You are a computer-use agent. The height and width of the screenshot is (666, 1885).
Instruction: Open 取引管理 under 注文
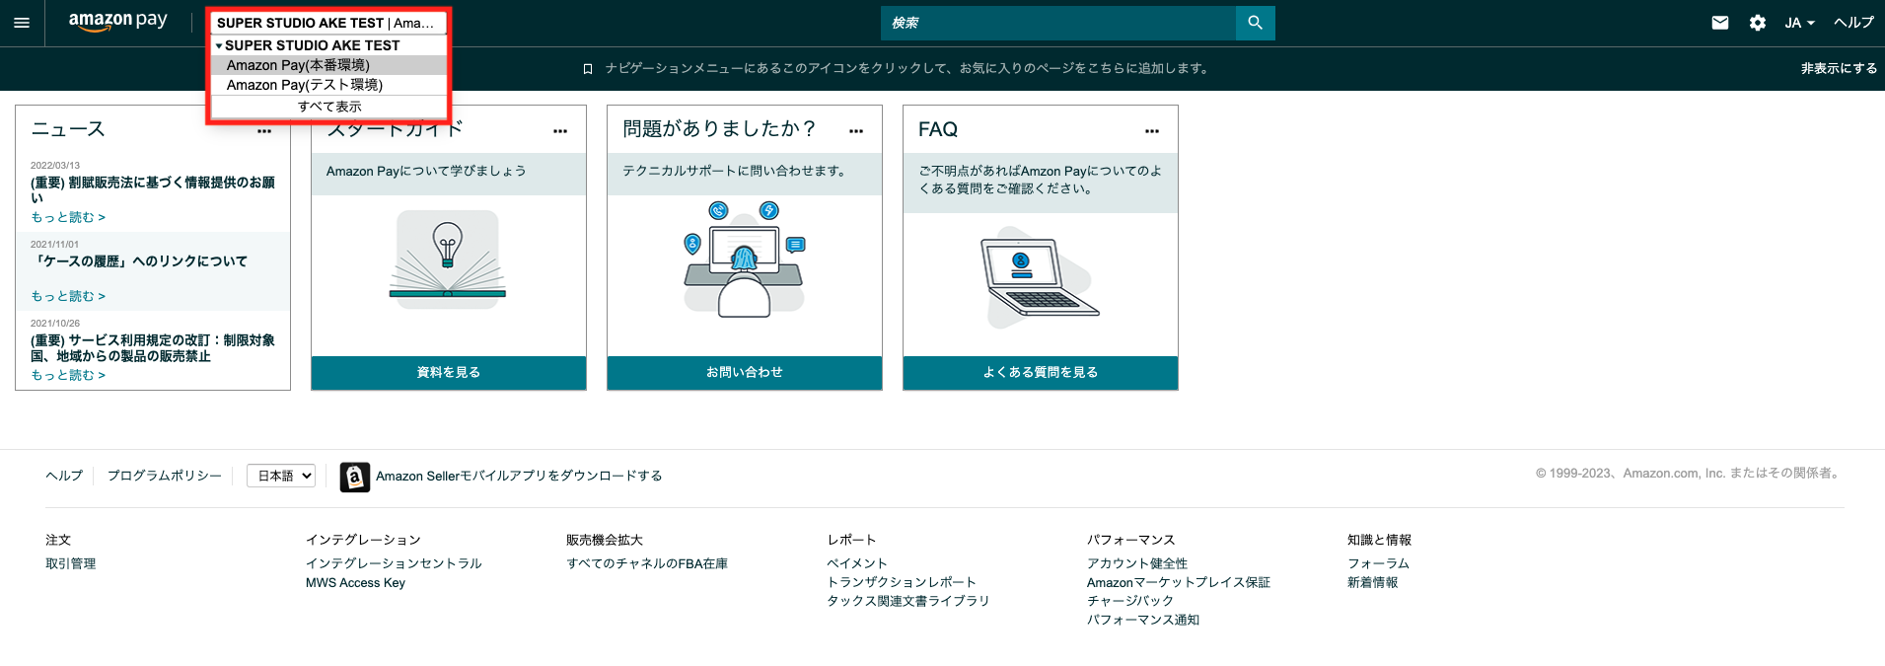point(71,563)
